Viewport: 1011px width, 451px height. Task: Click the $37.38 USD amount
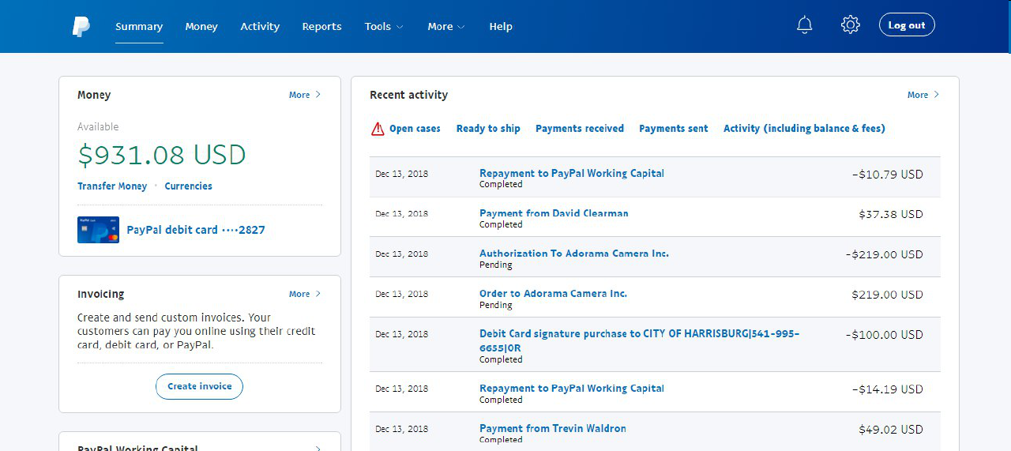pyautogui.click(x=891, y=214)
